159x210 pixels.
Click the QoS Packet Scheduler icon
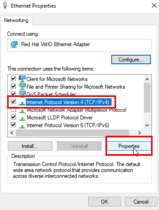[22, 94]
